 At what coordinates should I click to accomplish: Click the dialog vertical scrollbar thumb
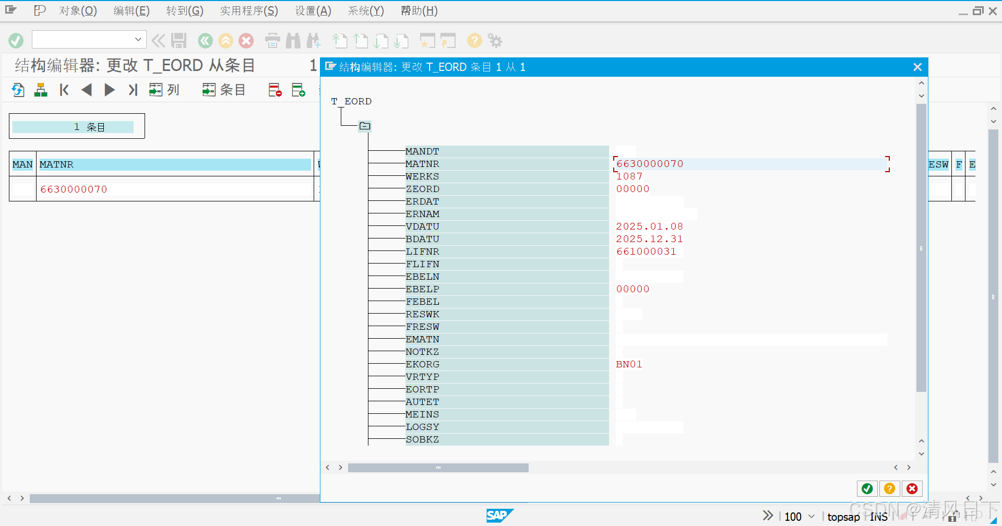click(x=921, y=248)
